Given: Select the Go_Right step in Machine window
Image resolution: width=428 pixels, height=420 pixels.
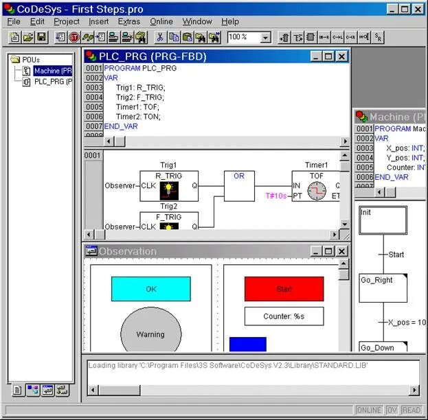Looking at the screenshot, I should click(x=383, y=288).
